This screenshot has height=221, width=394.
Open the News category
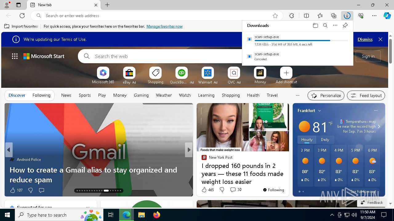coord(66,95)
